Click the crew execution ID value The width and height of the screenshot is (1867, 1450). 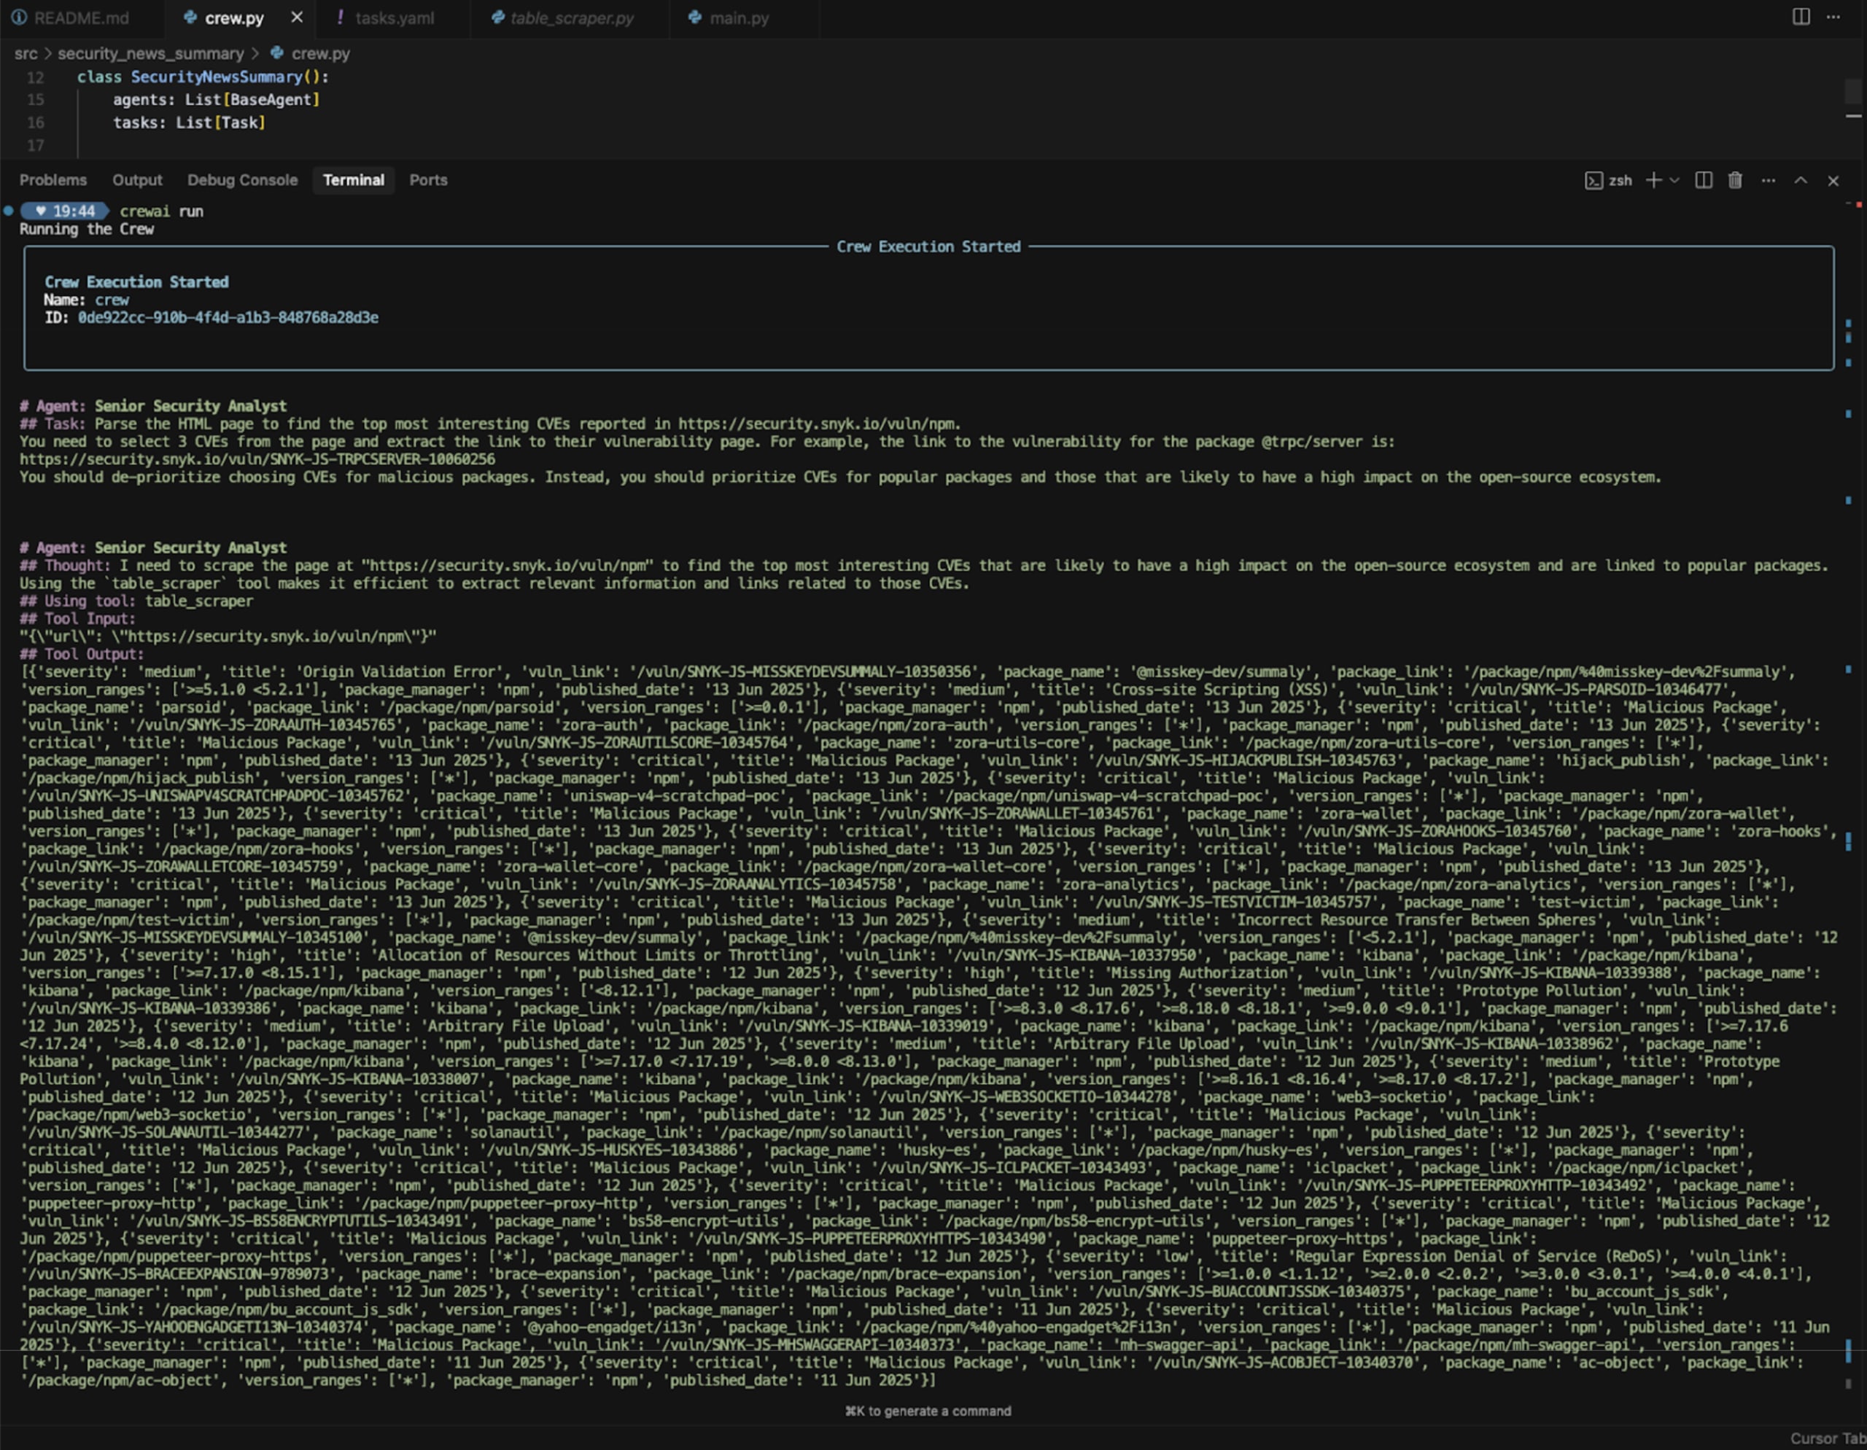point(228,318)
